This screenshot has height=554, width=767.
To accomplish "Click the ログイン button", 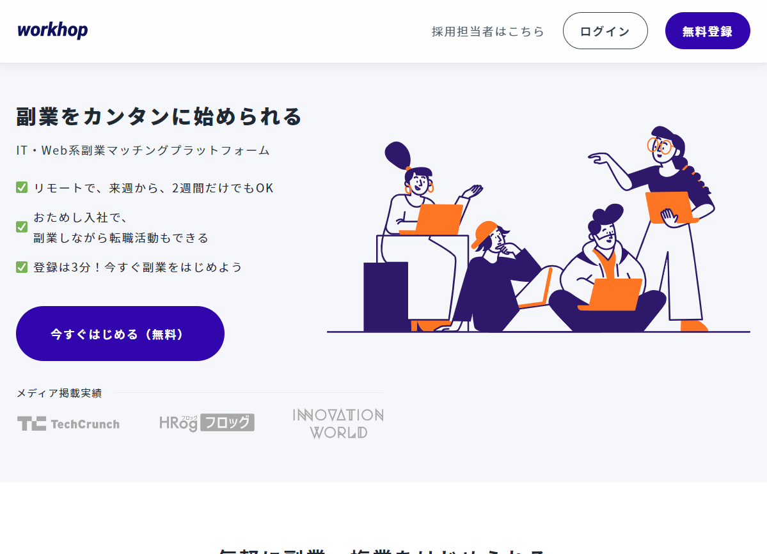I will coord(605,31).
